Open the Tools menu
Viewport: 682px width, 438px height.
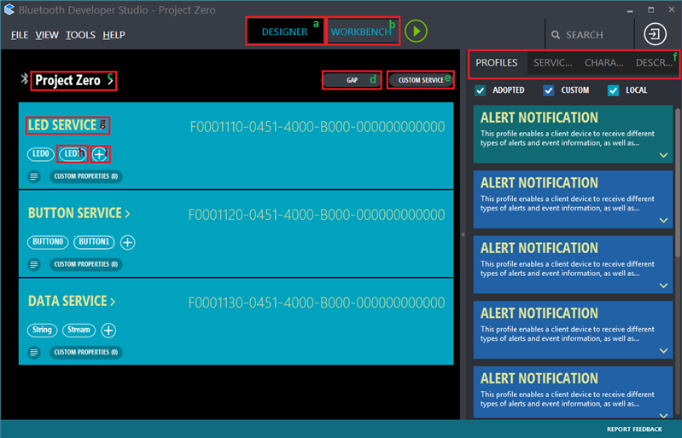80,35
